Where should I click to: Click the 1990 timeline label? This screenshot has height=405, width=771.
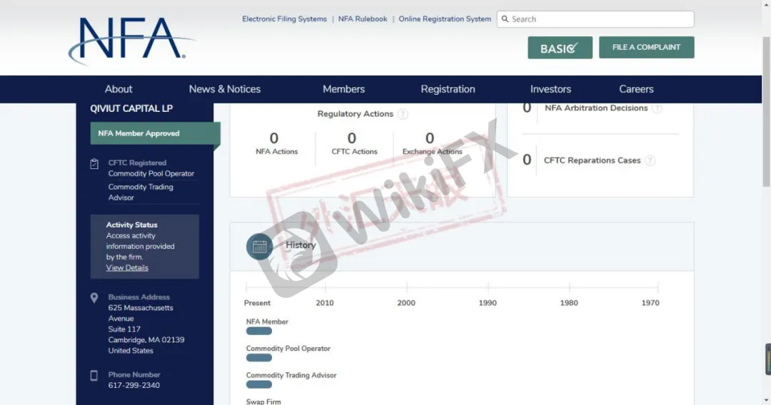[x=488, y=303]
